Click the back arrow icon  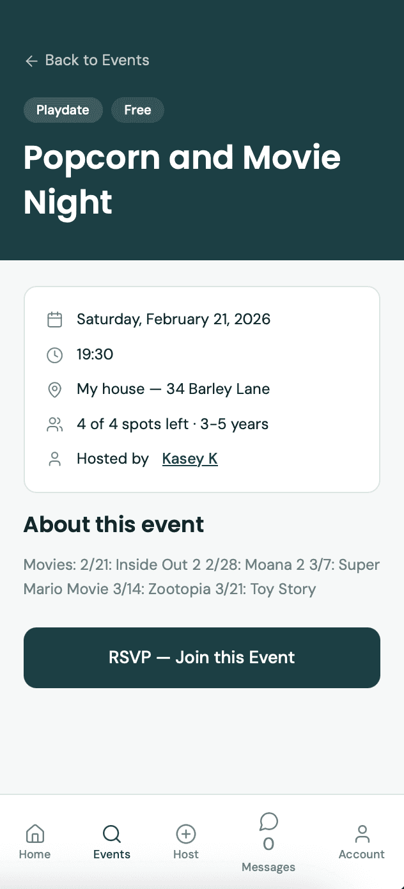click(x=31, y=61)
